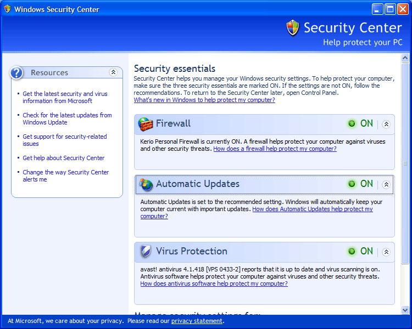Click the 'Resources' panel title text
The image size is (412, 329).
coord(49,73)
